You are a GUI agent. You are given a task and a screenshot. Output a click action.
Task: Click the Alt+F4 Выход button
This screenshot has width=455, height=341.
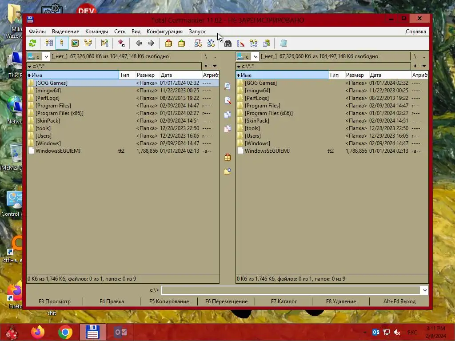(399, 301)
